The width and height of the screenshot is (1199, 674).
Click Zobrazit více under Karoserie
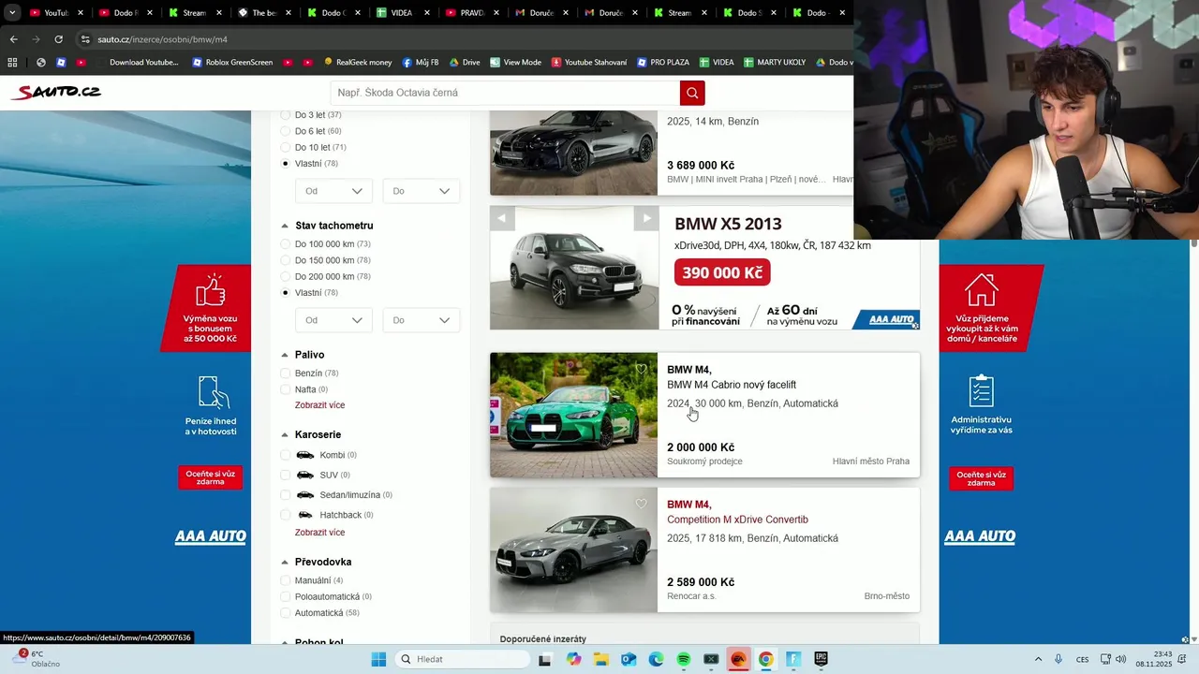pyautogui.click(x=319, y=533)
